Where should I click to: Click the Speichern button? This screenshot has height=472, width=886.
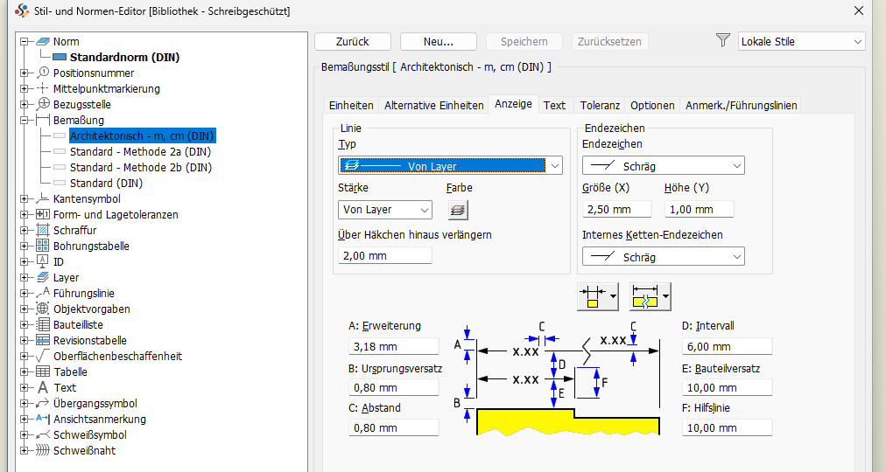click(524, 42)
